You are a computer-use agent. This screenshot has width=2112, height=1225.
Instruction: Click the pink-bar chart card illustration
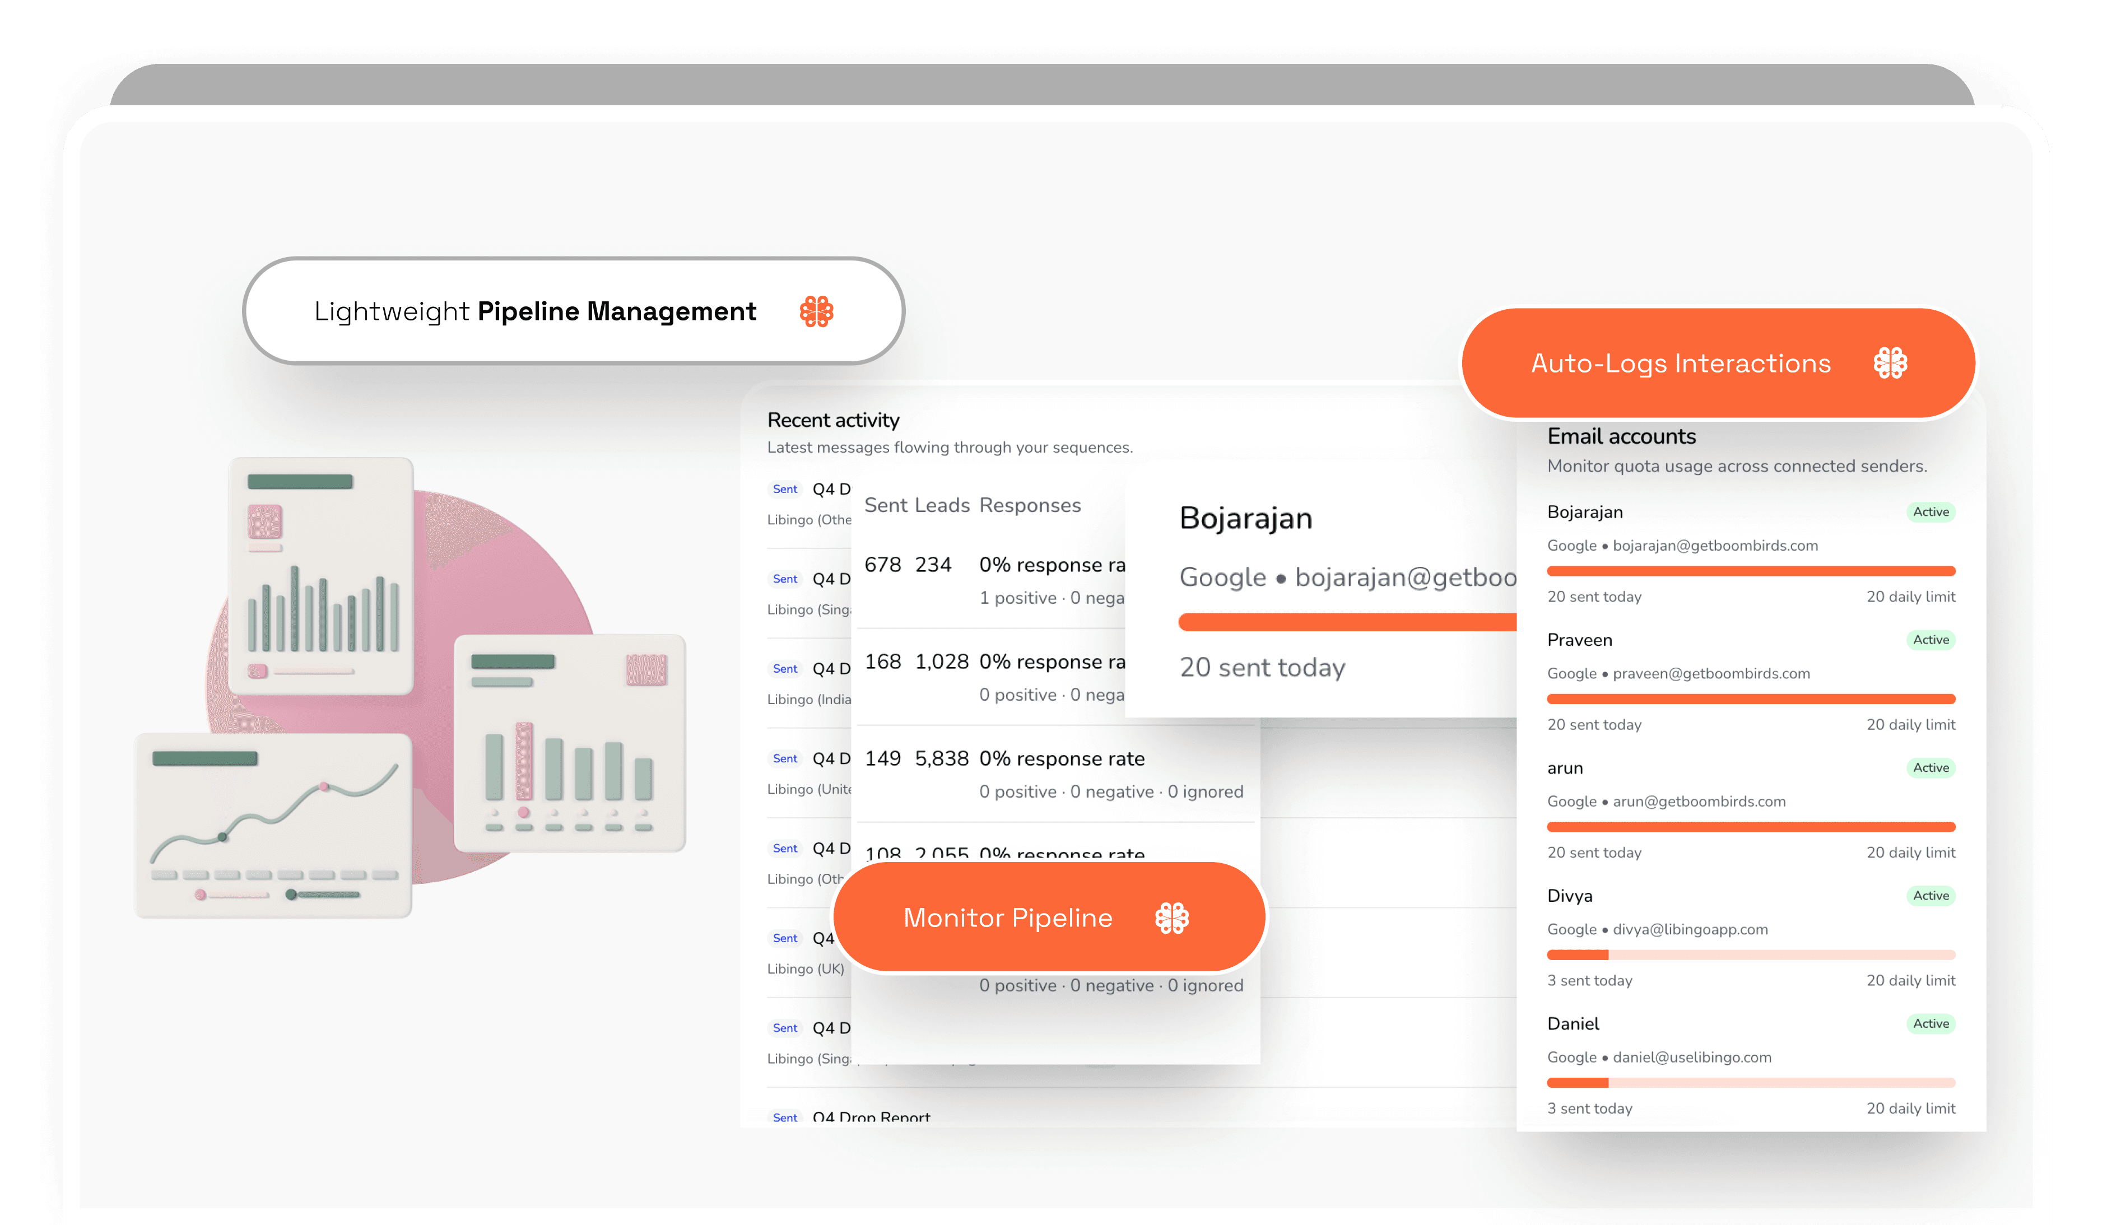coord(569,743)
